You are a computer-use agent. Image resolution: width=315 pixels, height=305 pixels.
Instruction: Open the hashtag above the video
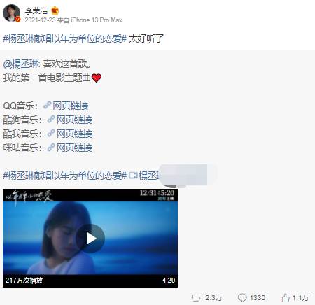[x=65, y=176]
